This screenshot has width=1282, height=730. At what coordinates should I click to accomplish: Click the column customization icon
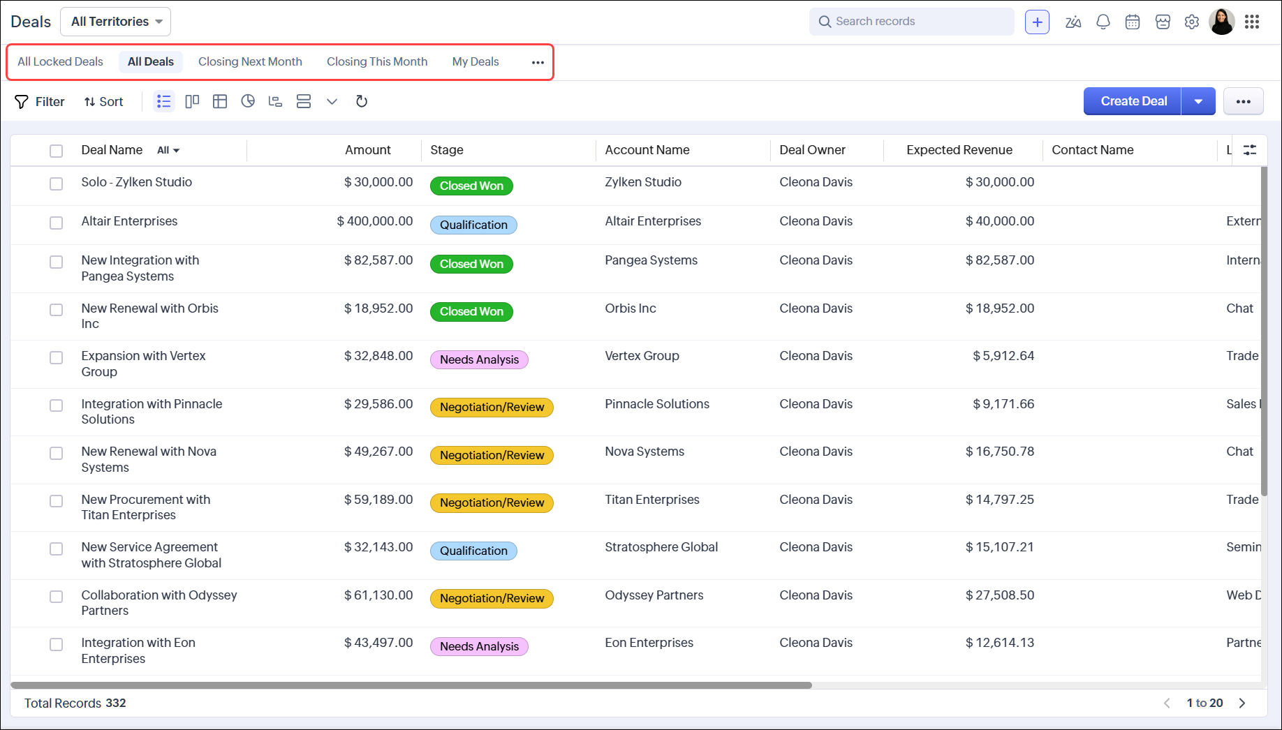tap(1250, 150)
